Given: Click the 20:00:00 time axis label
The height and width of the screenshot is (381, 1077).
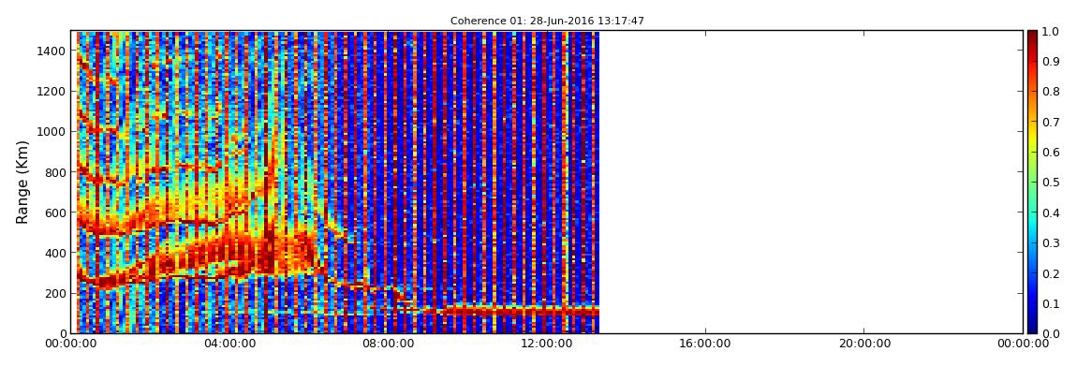Looking at the screenshot, I should [x=864, y=344].
